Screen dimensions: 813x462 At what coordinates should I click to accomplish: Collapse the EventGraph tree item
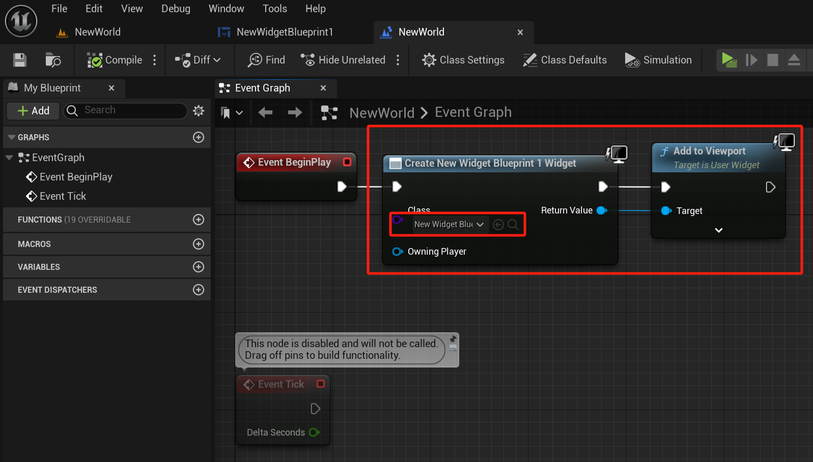tap(9, 158)
